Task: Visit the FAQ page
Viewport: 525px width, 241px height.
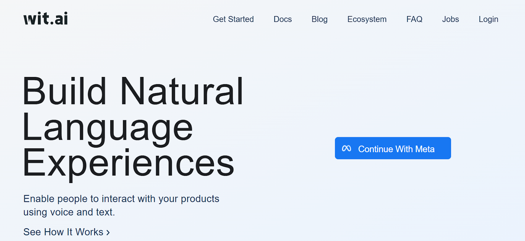Action: 414,19
